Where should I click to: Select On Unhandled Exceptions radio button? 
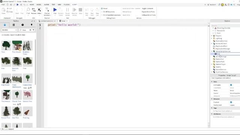point(102,15)
